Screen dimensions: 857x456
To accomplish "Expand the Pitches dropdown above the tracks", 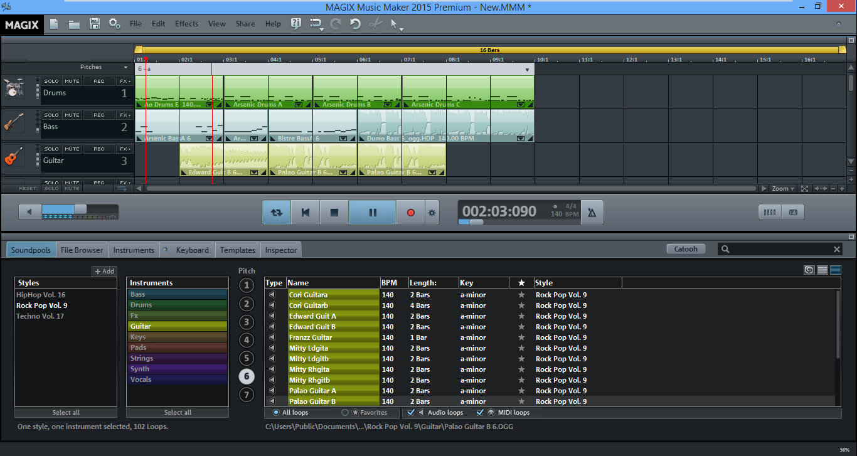I will click(125, 67).
